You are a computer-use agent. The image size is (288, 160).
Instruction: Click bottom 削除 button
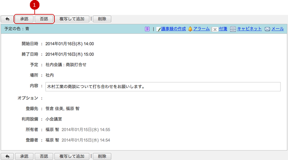click(x=102, y=156)
